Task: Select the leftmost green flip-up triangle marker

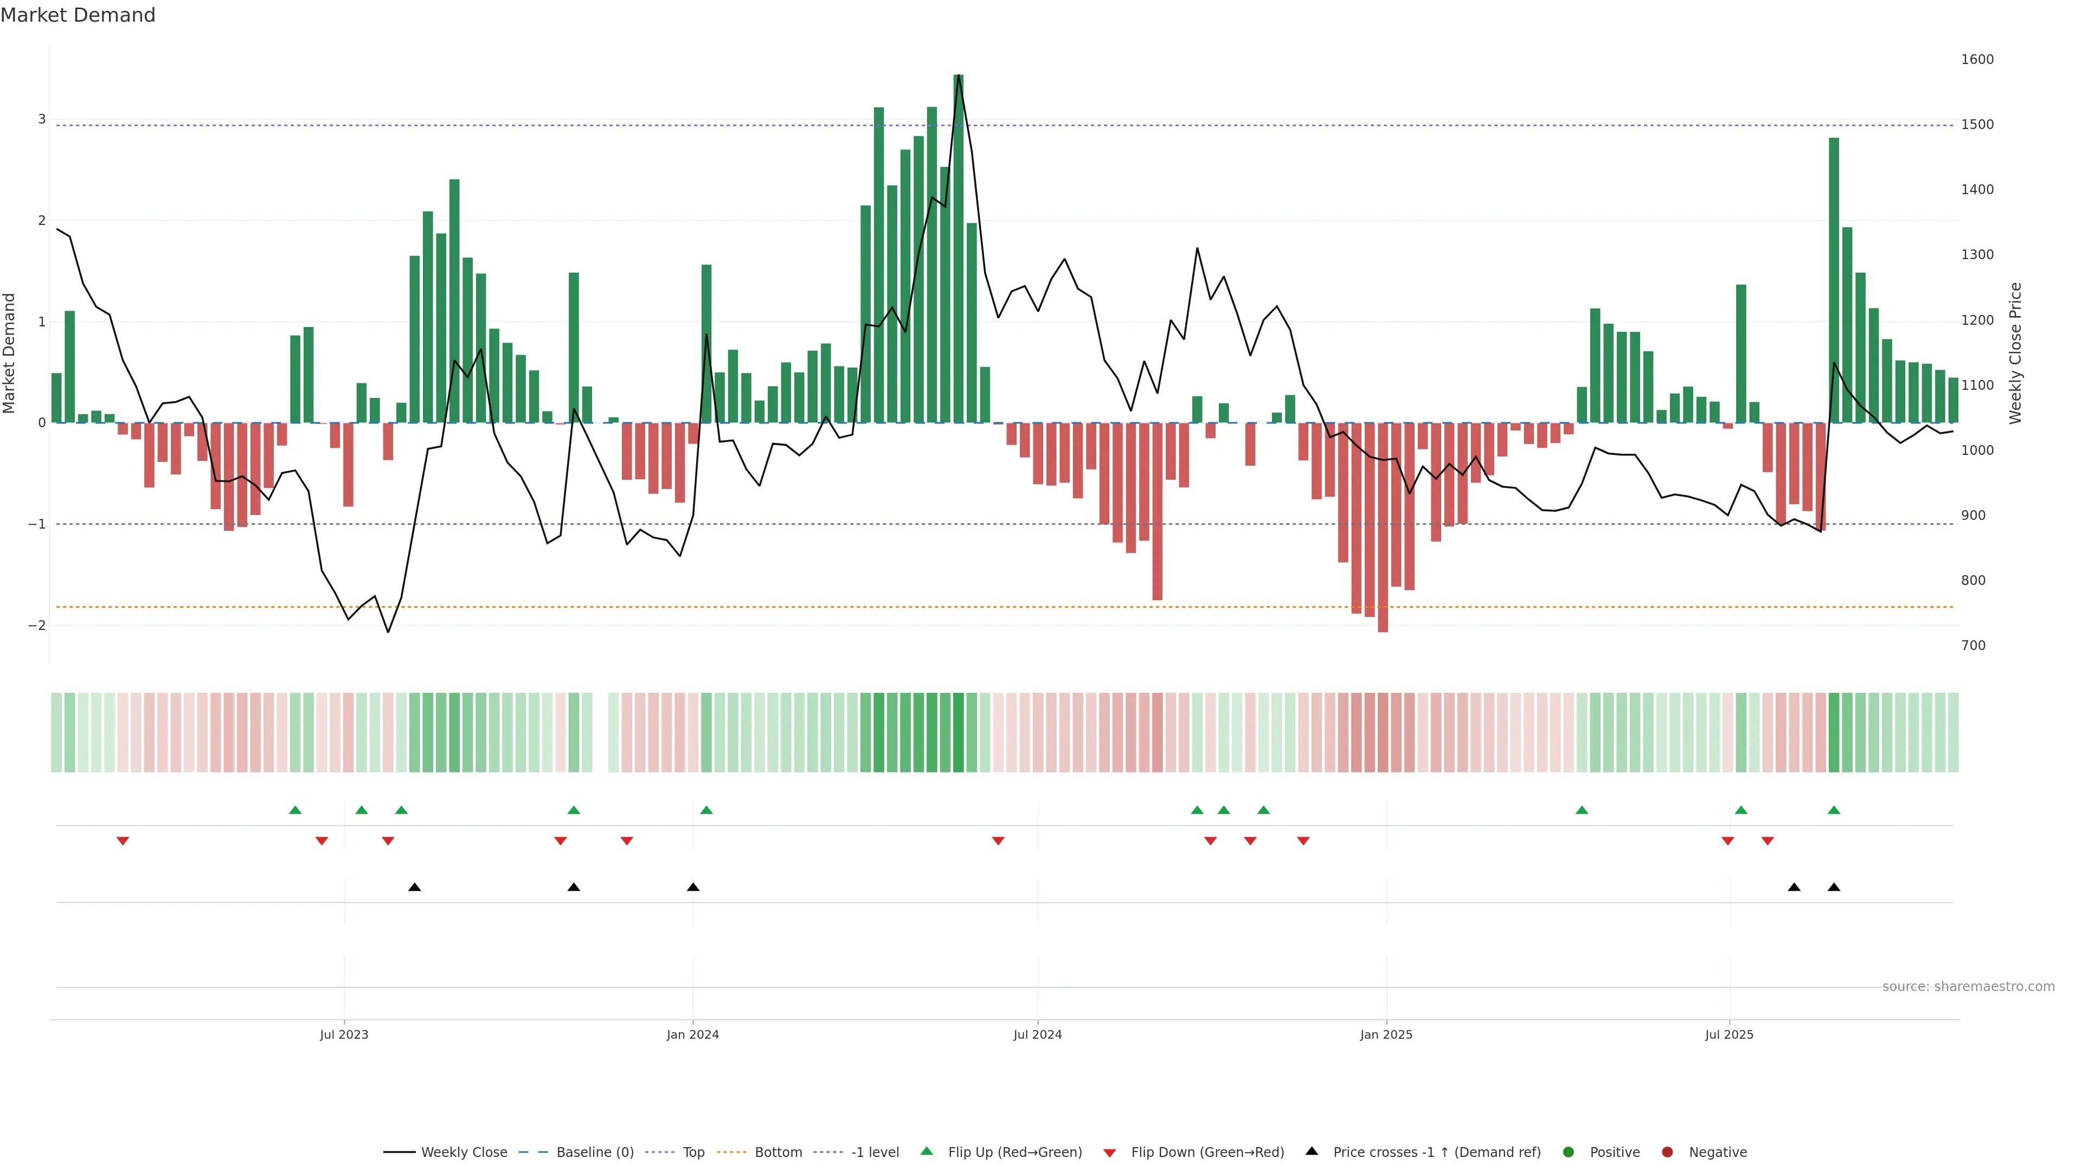Action: point(295,810)
